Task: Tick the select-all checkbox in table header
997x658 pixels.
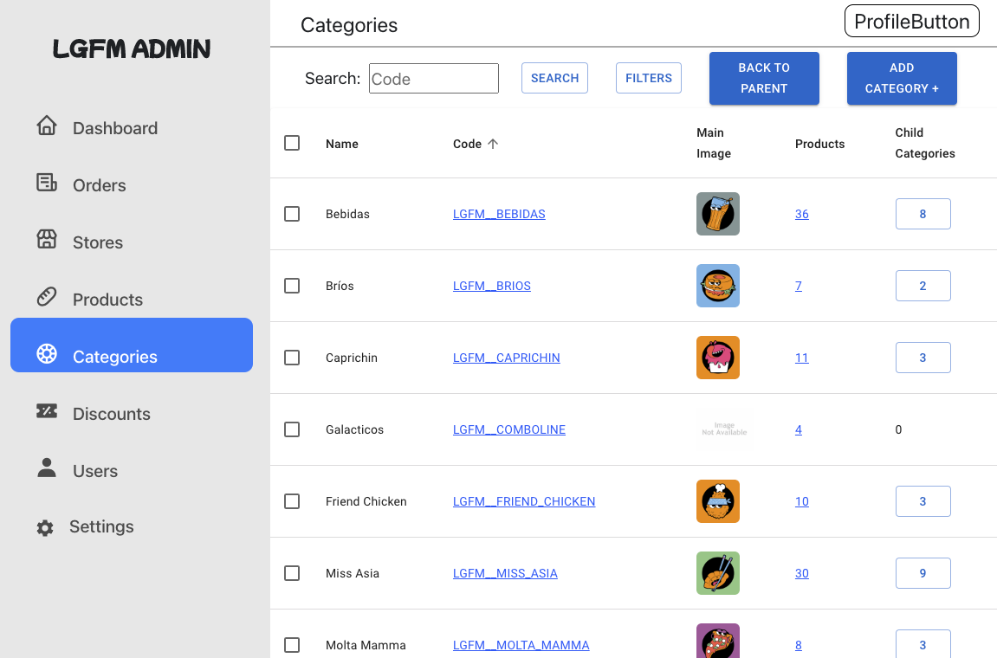Action: 292,143
